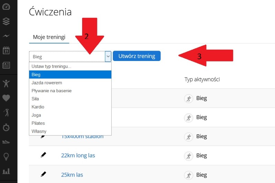Click the Utwórz trening button
Image resolution: width=275 pixels, height=183 pixels.
pyautogui.click(x=136, y=56)
